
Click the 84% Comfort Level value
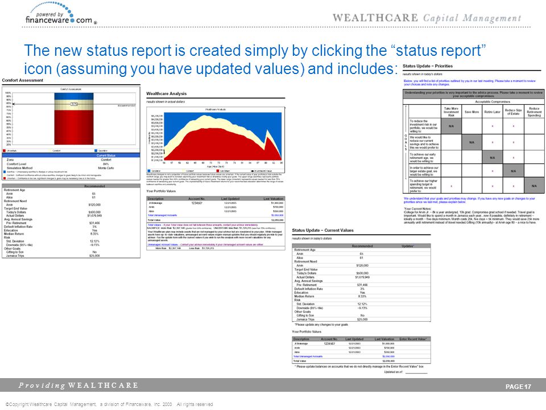tap(106, 164)
